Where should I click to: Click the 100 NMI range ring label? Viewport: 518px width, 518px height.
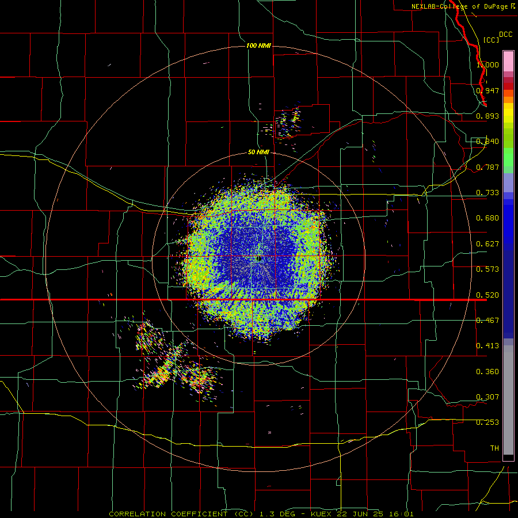pos(258,45)
